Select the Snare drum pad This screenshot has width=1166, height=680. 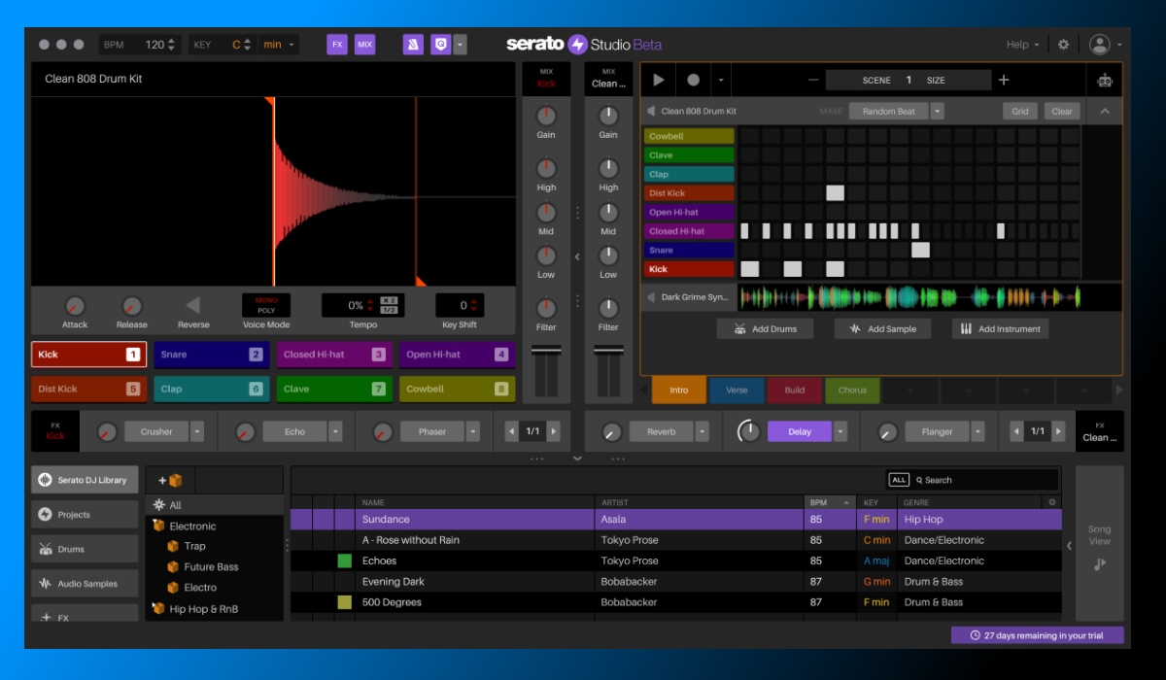coord(211,355)
